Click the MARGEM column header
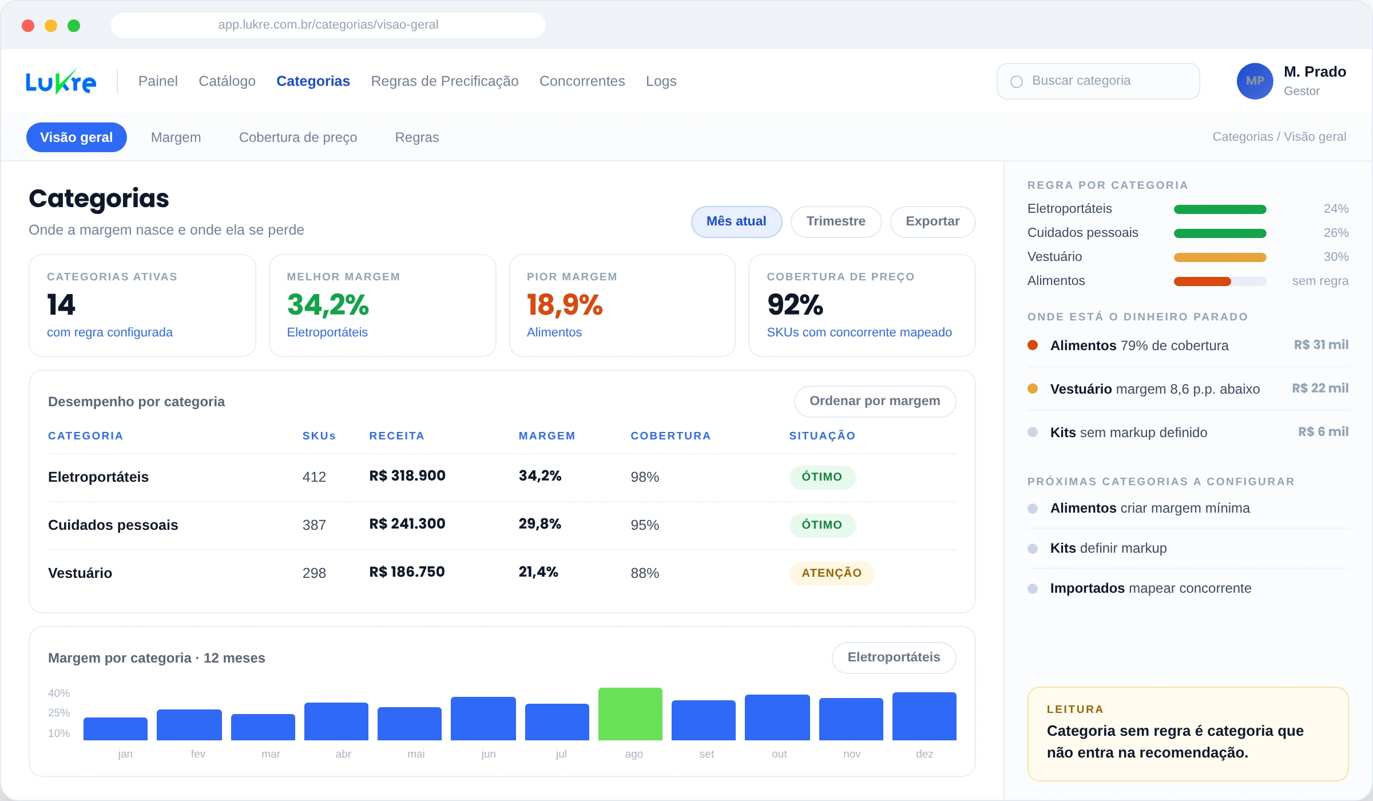 [547, 436]
